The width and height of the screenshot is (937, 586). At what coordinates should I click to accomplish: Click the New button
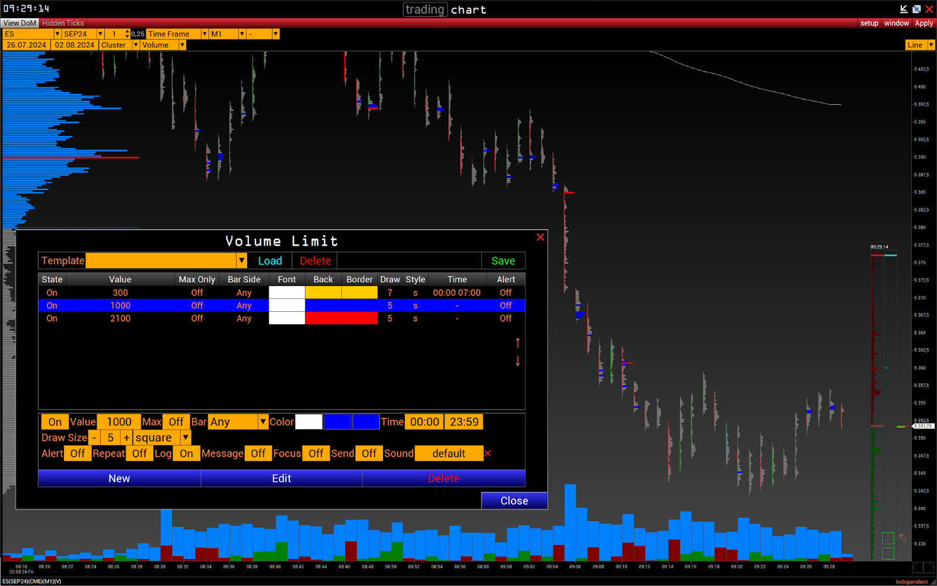119,479
